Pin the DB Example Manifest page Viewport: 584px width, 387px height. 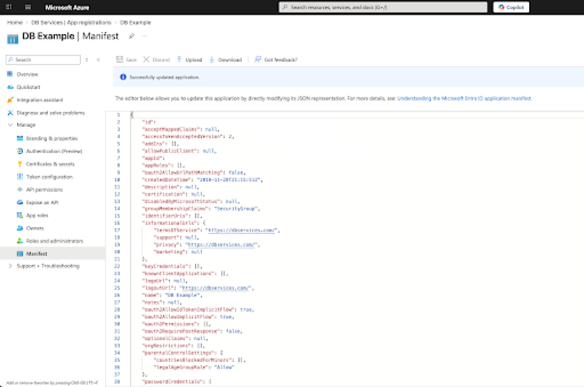tap(131, 36)
